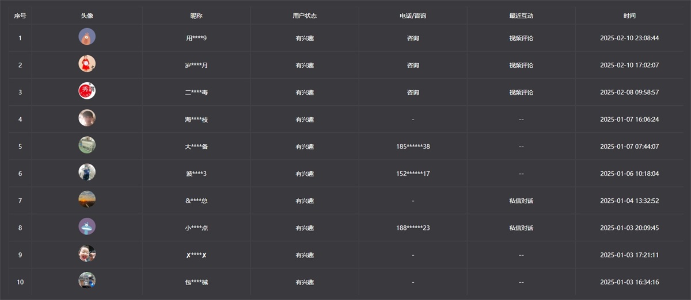
Task: Open 私信对话 for user &****总
Action: click(x=521, y=201)
